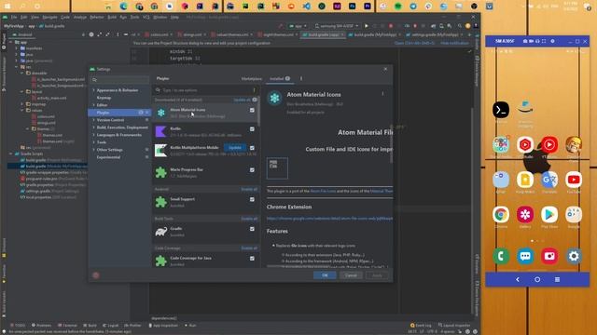Open Play Store app on phone mirror
Screen dimensions: 597x335
point(549,215)
